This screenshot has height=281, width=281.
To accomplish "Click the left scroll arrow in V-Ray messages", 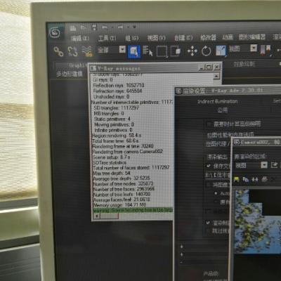I will 97,216.
